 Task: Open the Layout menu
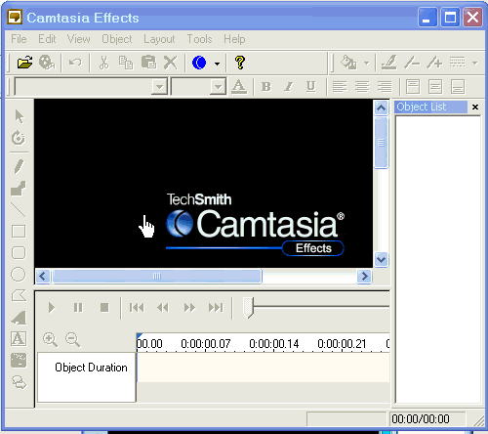point(159,39)
